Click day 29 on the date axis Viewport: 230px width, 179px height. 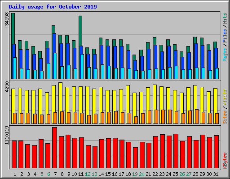pyautogui.click(x=202, y=174)
